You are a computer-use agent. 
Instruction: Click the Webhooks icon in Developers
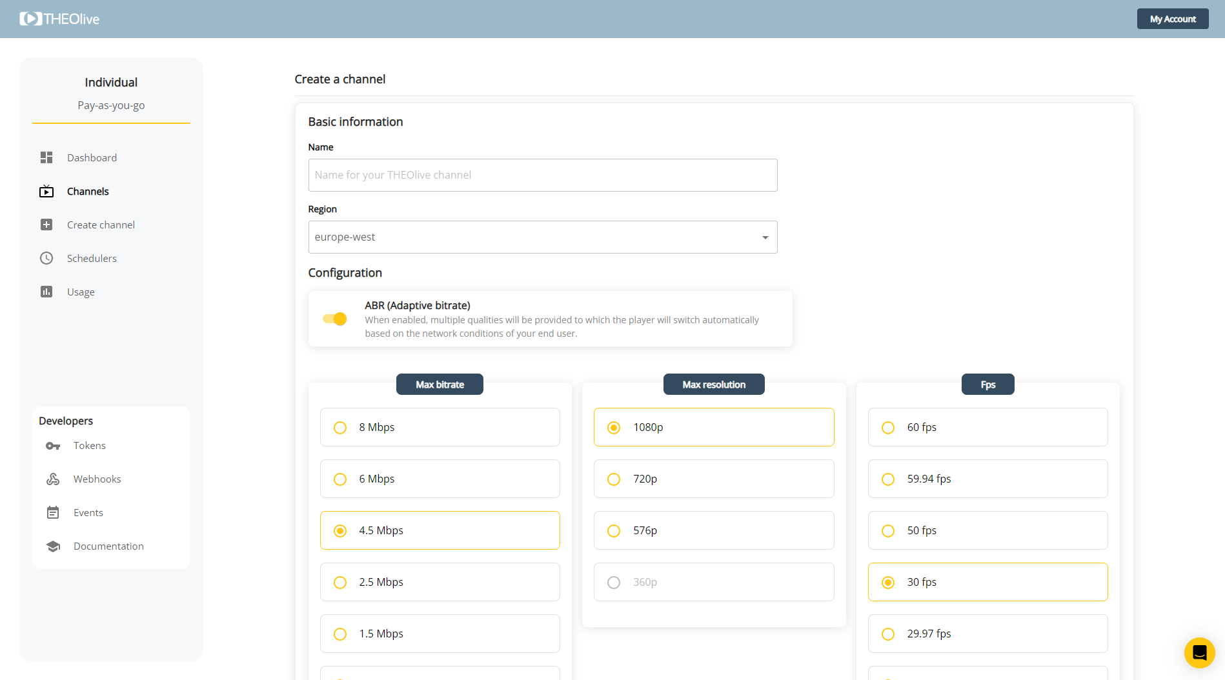(53, 479)
